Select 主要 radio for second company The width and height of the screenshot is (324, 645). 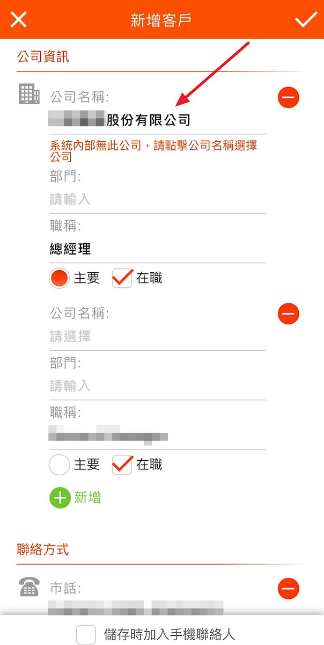59,465
